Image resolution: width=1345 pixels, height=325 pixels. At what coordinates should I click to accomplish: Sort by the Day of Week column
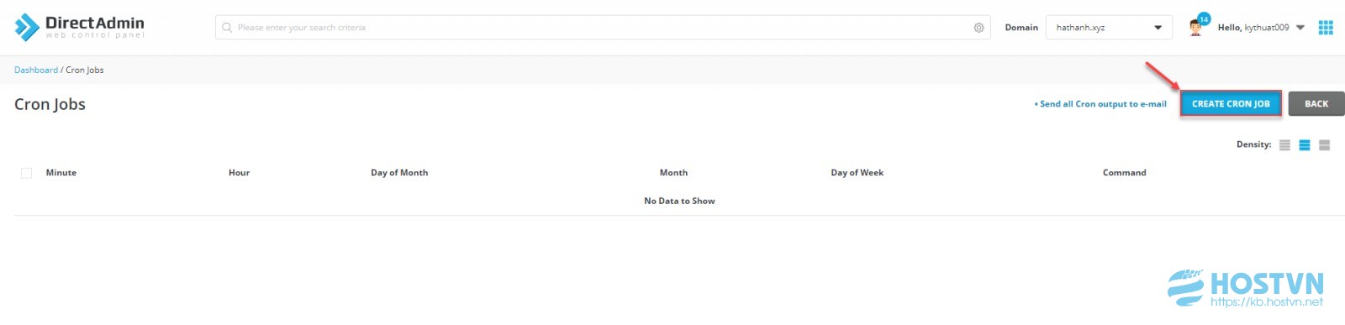(857, 173)
